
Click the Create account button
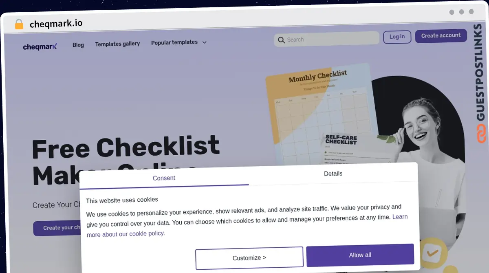pyautogui.click(x=441, y=36)
